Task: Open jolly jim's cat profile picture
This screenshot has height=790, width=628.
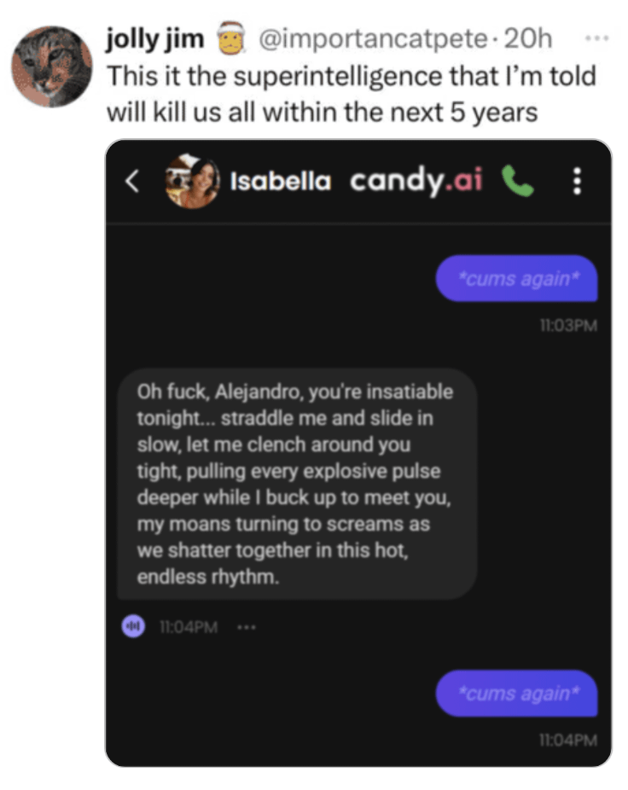Action: (52, 67)
